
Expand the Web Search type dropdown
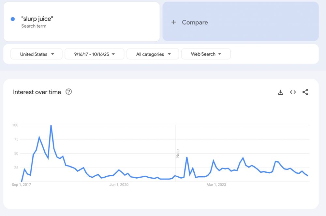pyautogui.click(x=206, y=54)
